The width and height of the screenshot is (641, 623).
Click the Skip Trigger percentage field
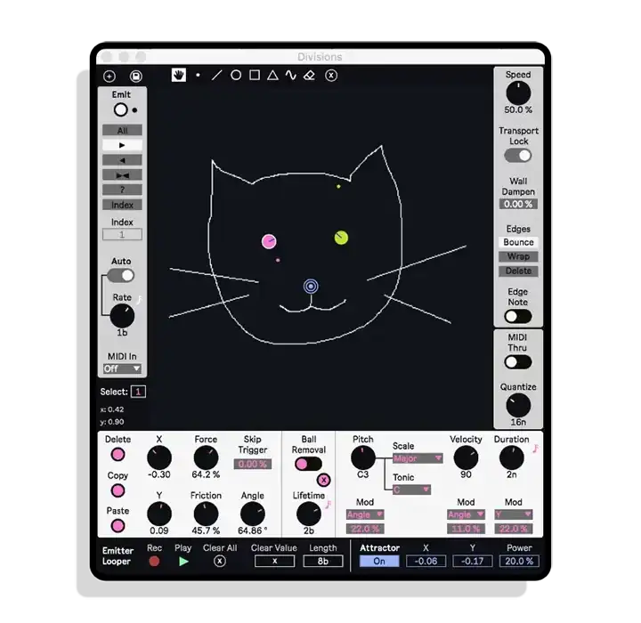(252, 464)
